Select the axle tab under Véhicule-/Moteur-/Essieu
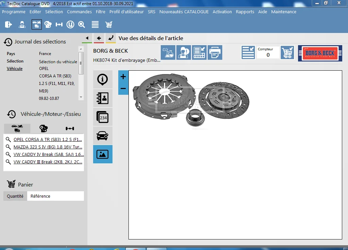This screenshot has height=250, width=348. tap(70, 128)
